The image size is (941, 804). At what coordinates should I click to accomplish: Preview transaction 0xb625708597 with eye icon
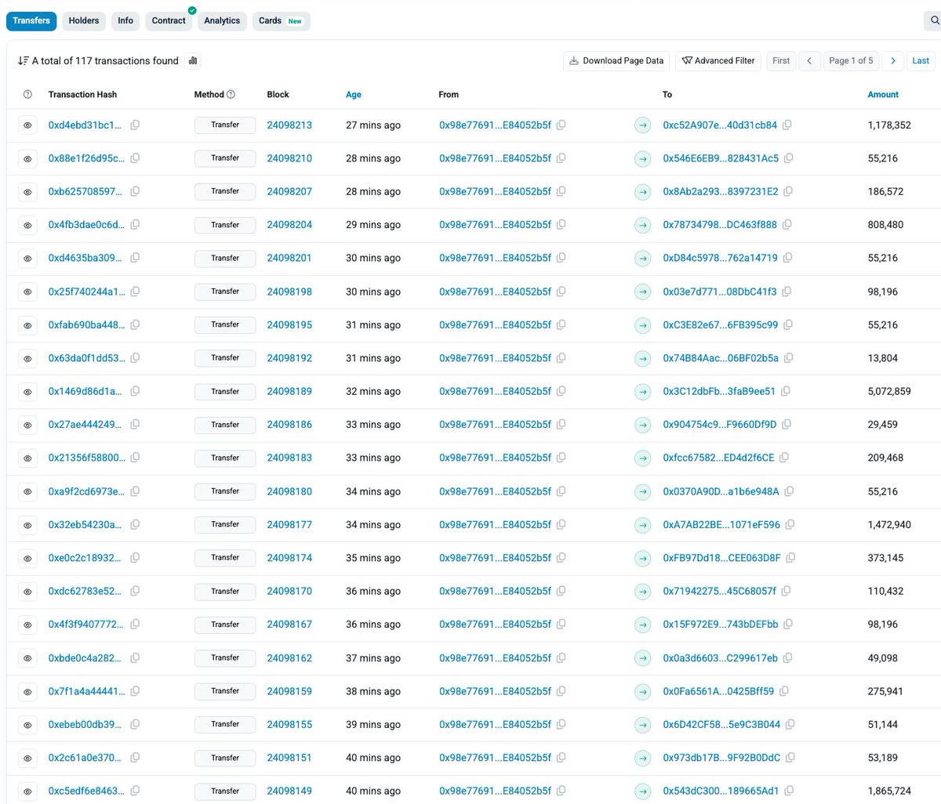pyautogui.click(x=27, y=192)
